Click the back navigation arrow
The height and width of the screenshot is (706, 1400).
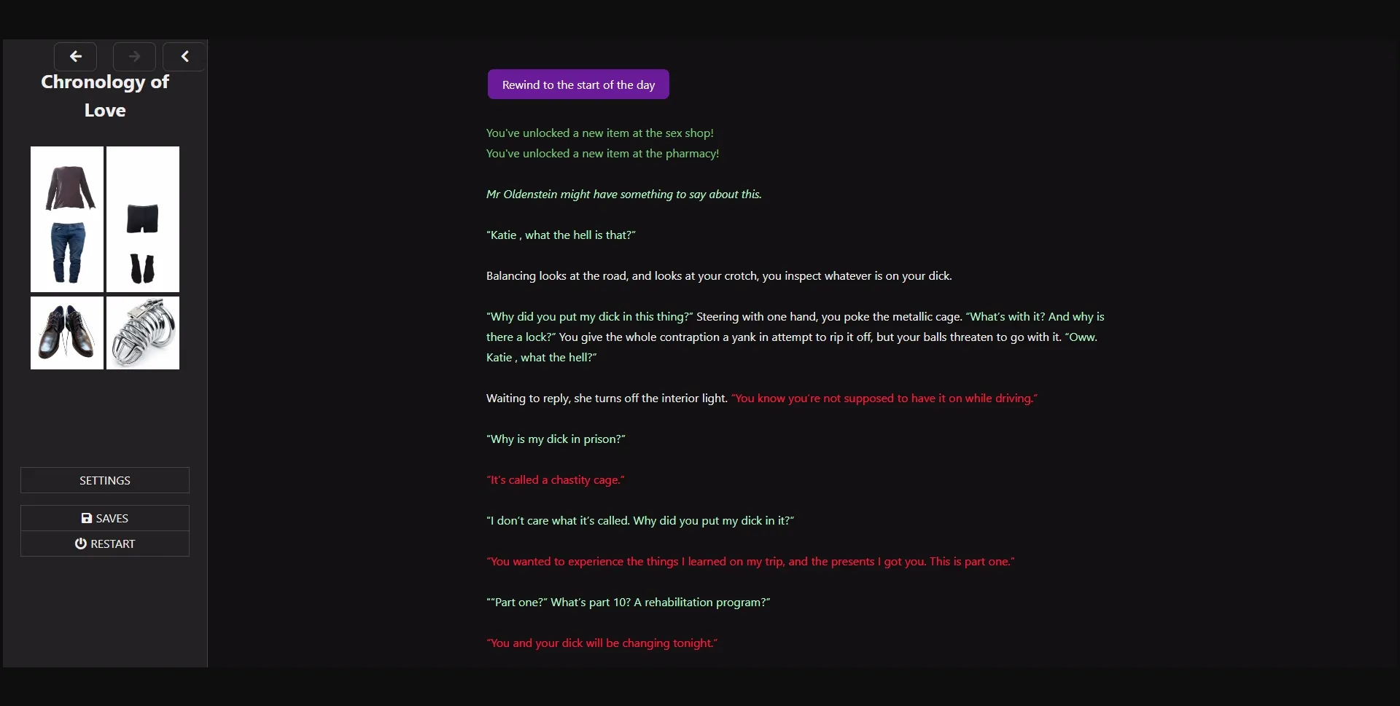(76, 56)
